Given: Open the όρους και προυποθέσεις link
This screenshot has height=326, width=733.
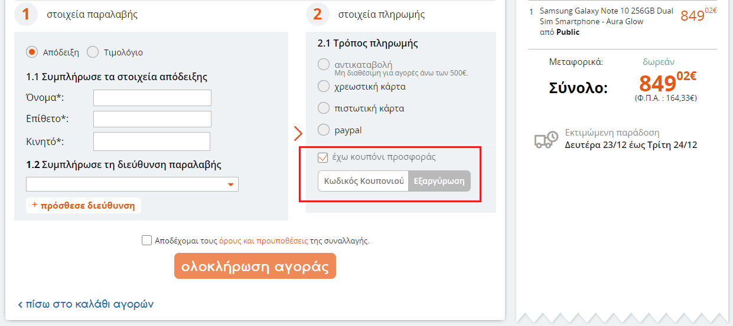Looking at the screenshot, I should coord(263,241).
